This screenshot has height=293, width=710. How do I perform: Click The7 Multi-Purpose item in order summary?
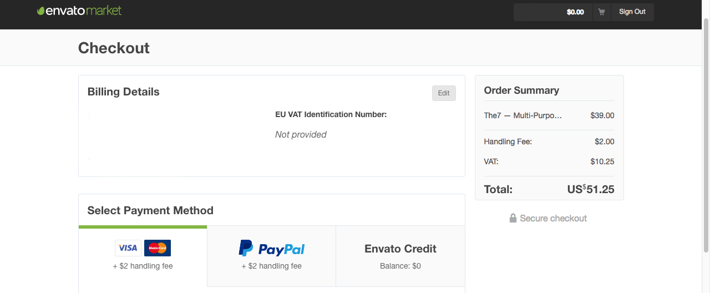pos(523,115)
